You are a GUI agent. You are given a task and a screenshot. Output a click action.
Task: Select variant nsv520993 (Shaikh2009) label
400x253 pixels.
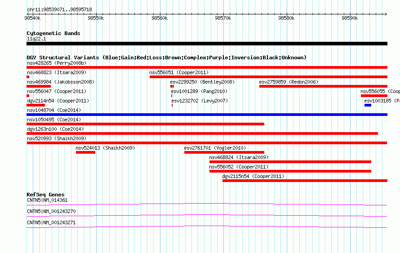click(57, 138)
